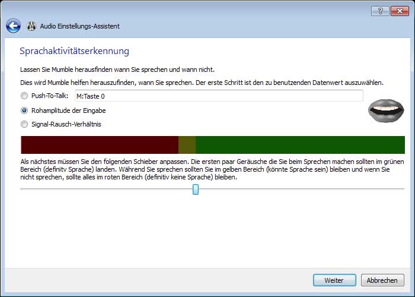Click the yellow zone of the level bar

coord(187,145)
